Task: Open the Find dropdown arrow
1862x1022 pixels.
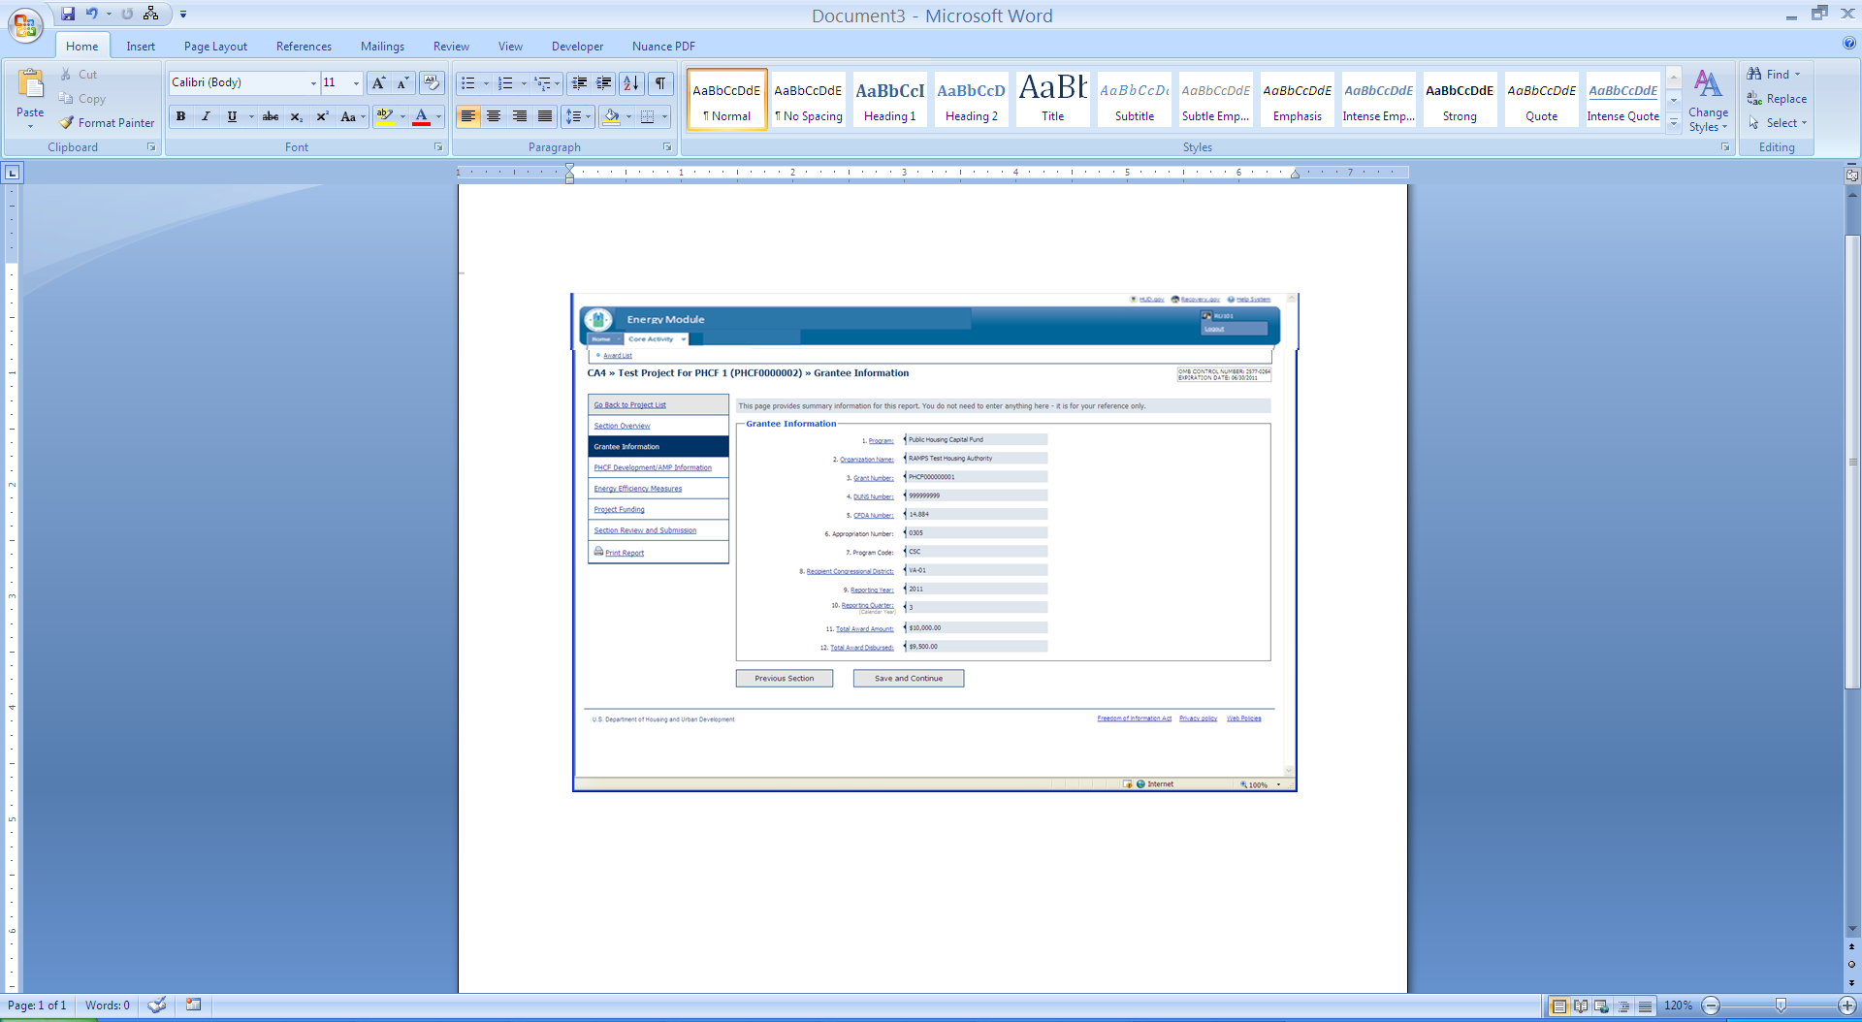Action: (1797, 75)
